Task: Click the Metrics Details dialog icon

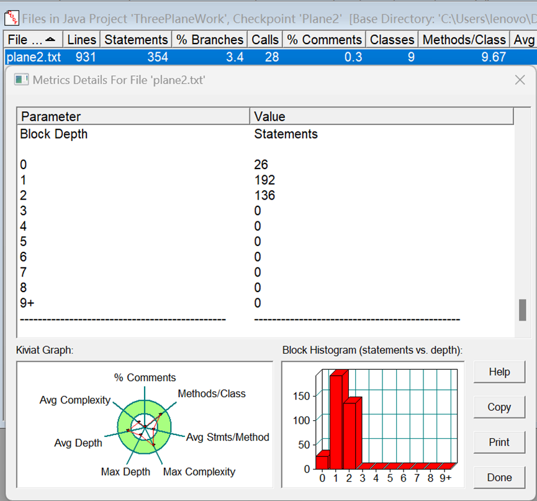Action: (x=21, y=80)
